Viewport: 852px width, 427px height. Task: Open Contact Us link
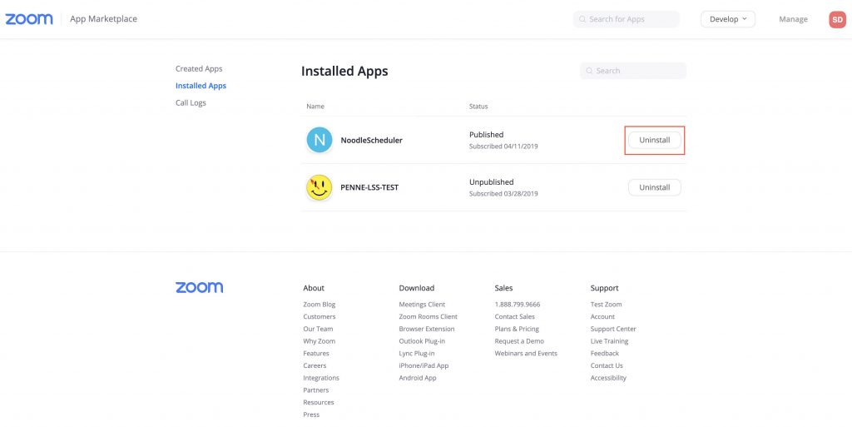pyautogui.click(x=607, y=365)
